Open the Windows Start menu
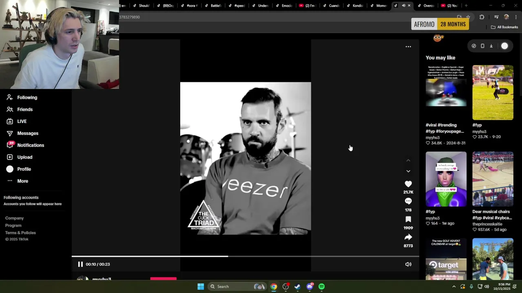 (x=201, y=286)
